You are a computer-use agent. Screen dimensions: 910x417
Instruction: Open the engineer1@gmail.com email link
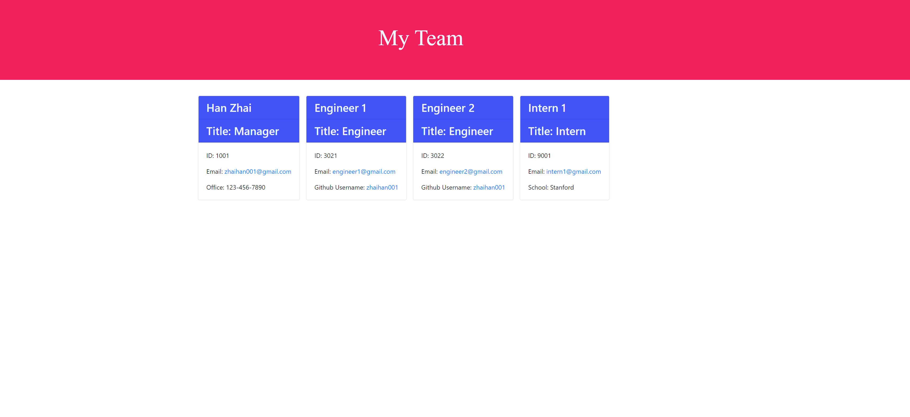pos(364,171)
